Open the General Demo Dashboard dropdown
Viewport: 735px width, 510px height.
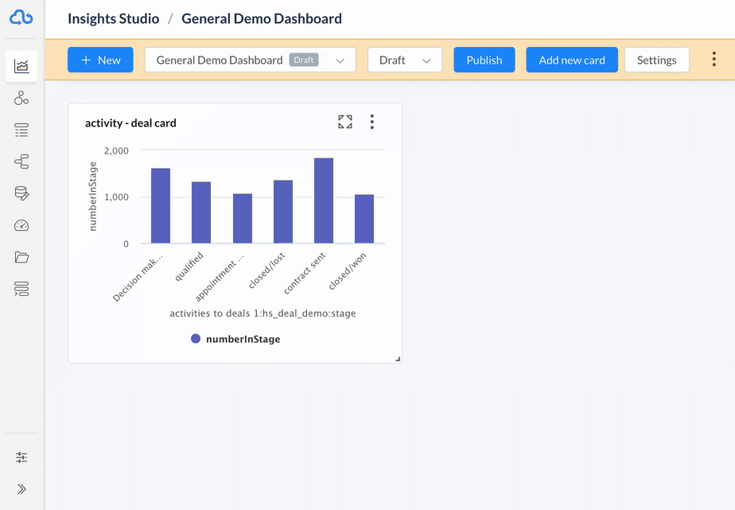pyautogui.click(x=251, y=60)
